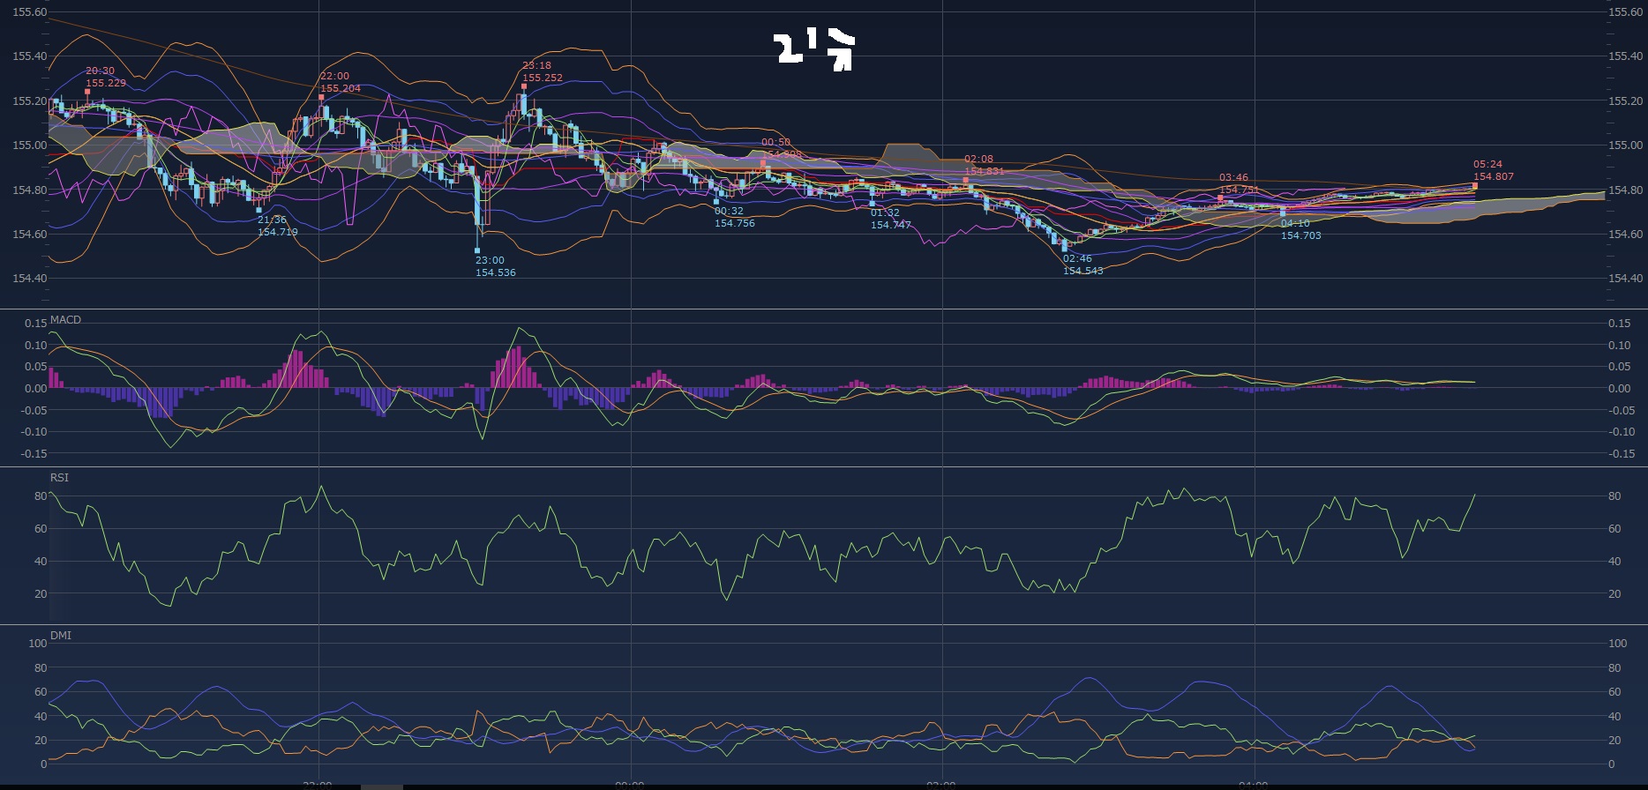Click 155.40 on the left price axis

point(30,56)
